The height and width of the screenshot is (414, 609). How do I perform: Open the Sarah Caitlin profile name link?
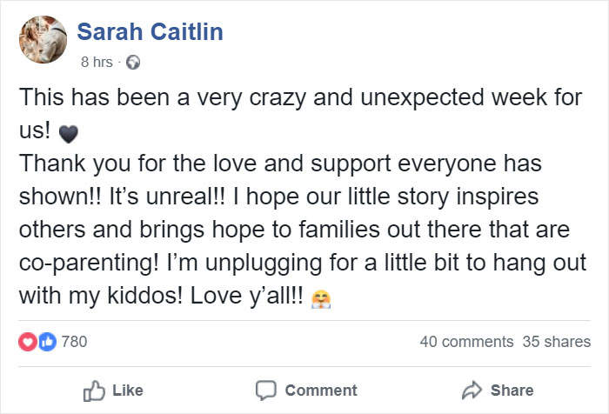(150, 32)
